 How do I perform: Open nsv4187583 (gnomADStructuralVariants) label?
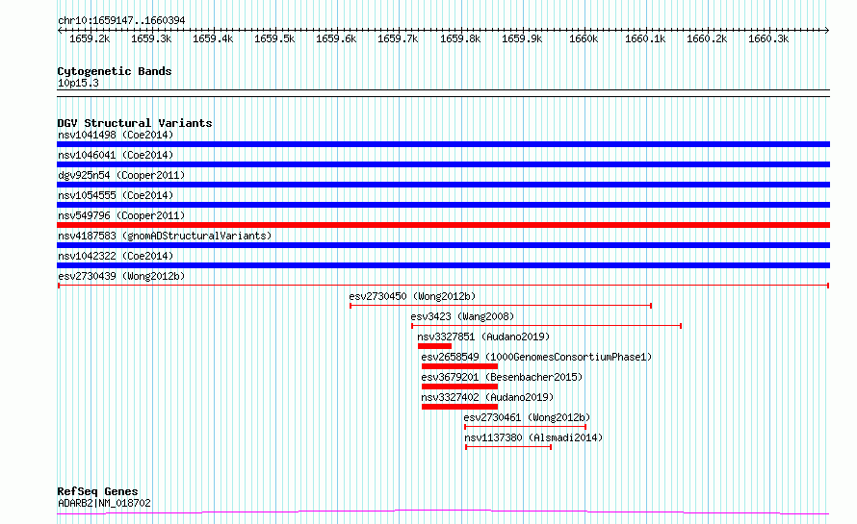point(165,236)
